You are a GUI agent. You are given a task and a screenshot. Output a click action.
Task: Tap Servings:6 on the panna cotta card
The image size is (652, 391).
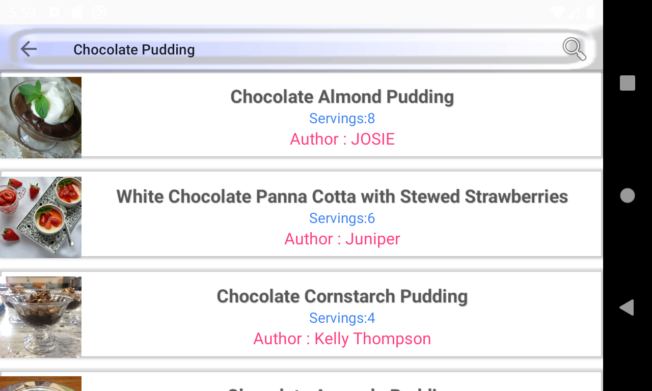click(342, 218)
